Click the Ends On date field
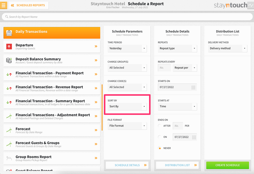This screenshot has height=174, width=254. point(185,137)
